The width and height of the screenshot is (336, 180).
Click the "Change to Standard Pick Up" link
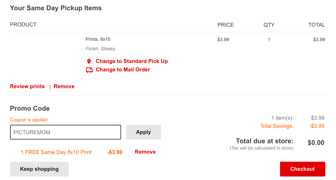coord(132,61)
